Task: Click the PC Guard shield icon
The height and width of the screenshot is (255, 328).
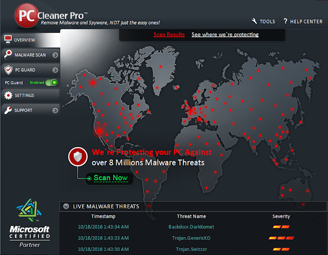Action: (8, 70)
